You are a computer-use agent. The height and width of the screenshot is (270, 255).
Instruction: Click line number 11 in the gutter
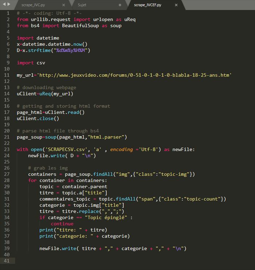point(7,75)
